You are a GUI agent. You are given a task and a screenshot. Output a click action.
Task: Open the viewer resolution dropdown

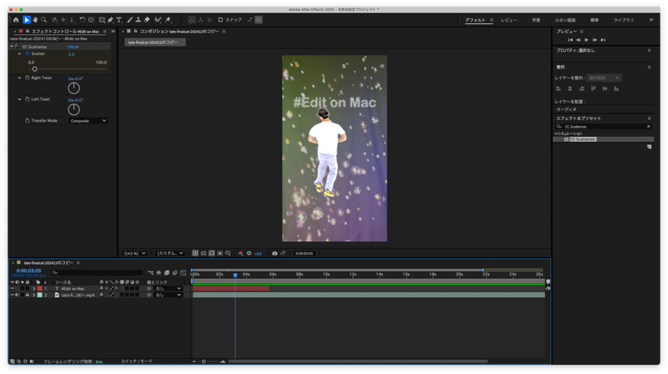(170, 253)
